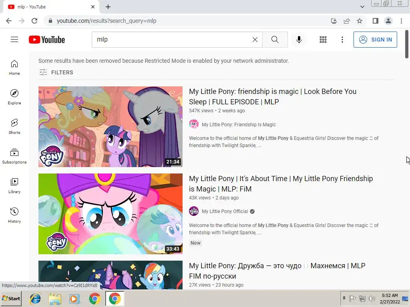Click the '547K views' text

[x=201, y=111]
